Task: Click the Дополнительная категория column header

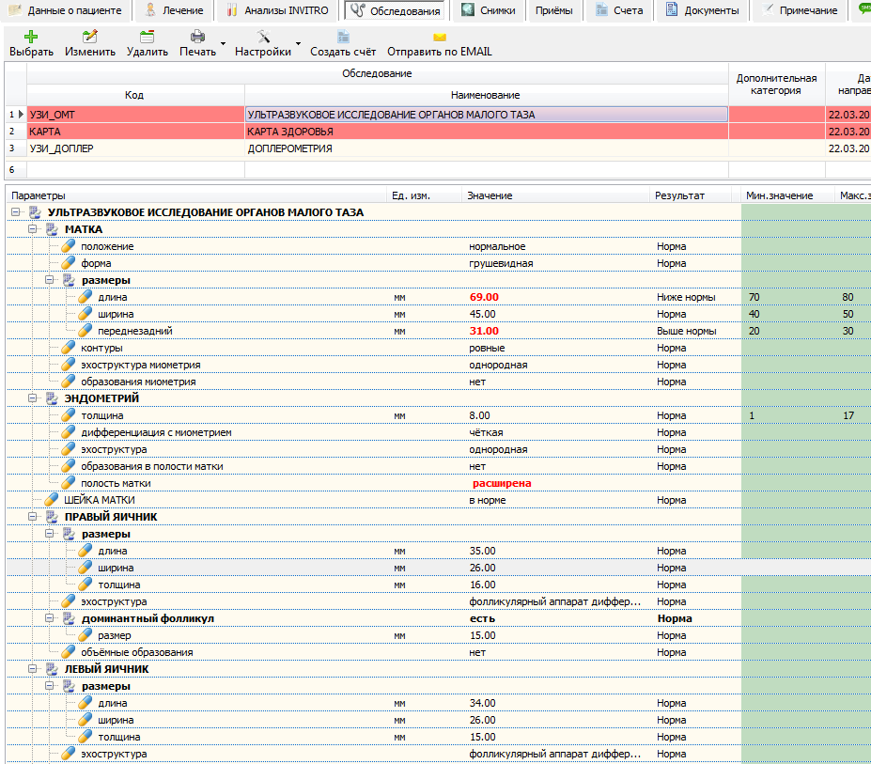Action: 776,85
